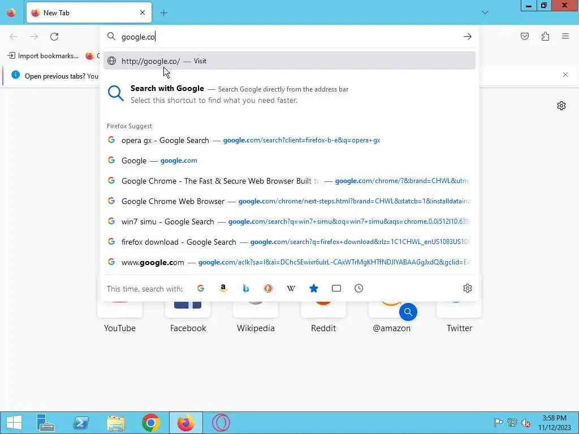The height and width of the screenshot is (434, 579).
Task: Open search settings gear in the suggestions panel
Action: (468, 288)
